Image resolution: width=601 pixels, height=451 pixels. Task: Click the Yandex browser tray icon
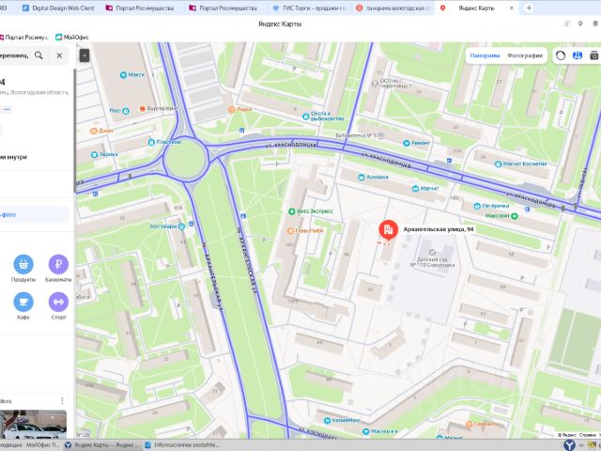coord(569,445)
